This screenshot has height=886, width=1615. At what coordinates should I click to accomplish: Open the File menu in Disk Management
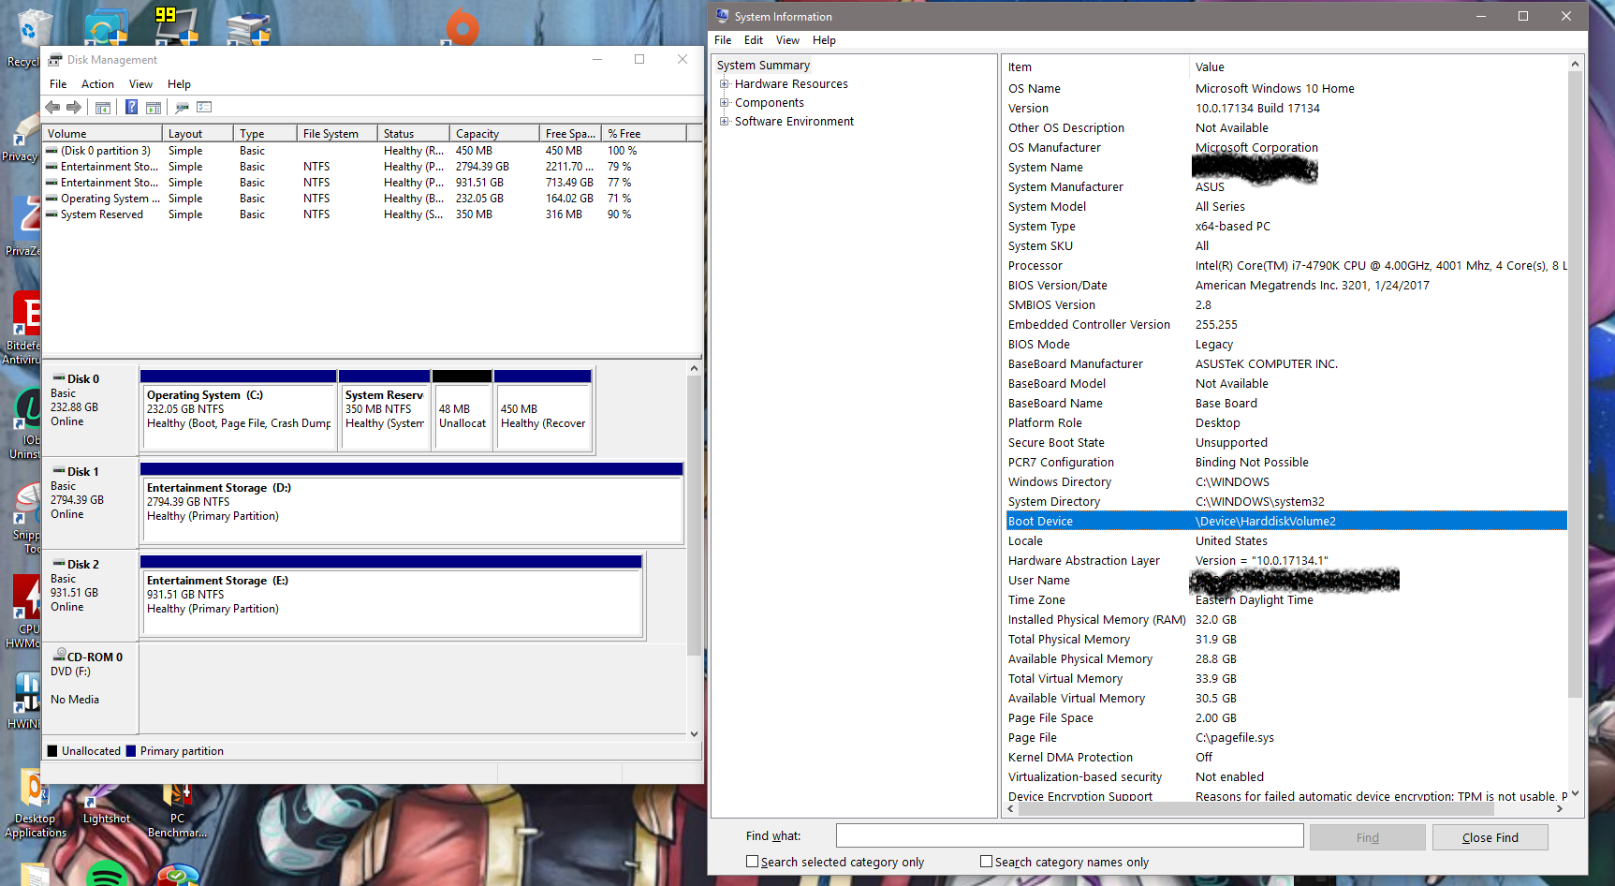point(58,84)
